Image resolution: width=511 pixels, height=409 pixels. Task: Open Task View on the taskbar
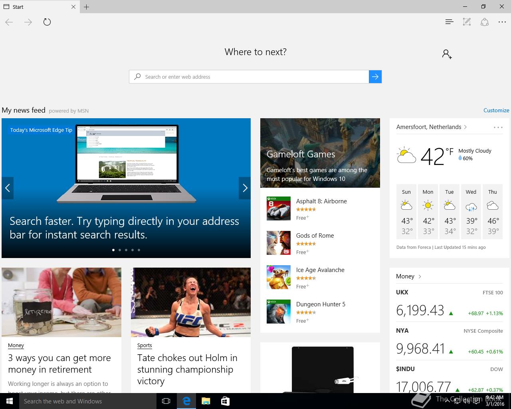pos(166,401)
